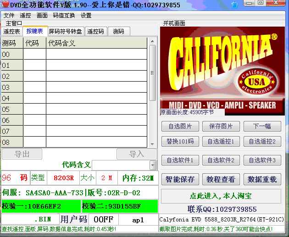Click the 自选软件3 button
This screenshot has width=289, height=237.
[x=262, y=160]
